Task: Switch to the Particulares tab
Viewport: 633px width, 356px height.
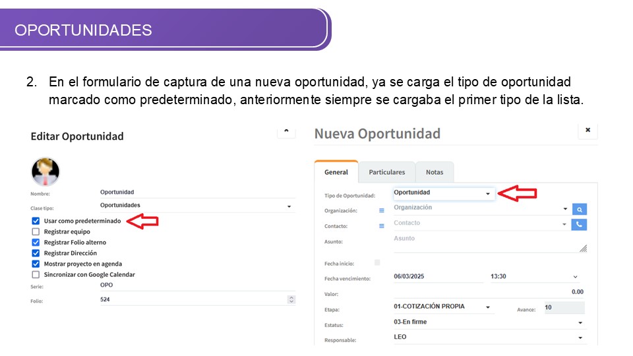Action: 387,172
